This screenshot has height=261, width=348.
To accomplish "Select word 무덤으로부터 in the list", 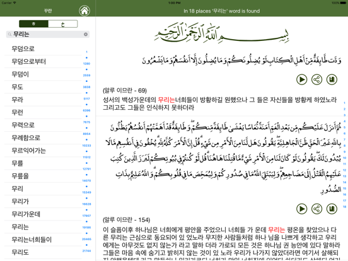I will click(43, 62).
